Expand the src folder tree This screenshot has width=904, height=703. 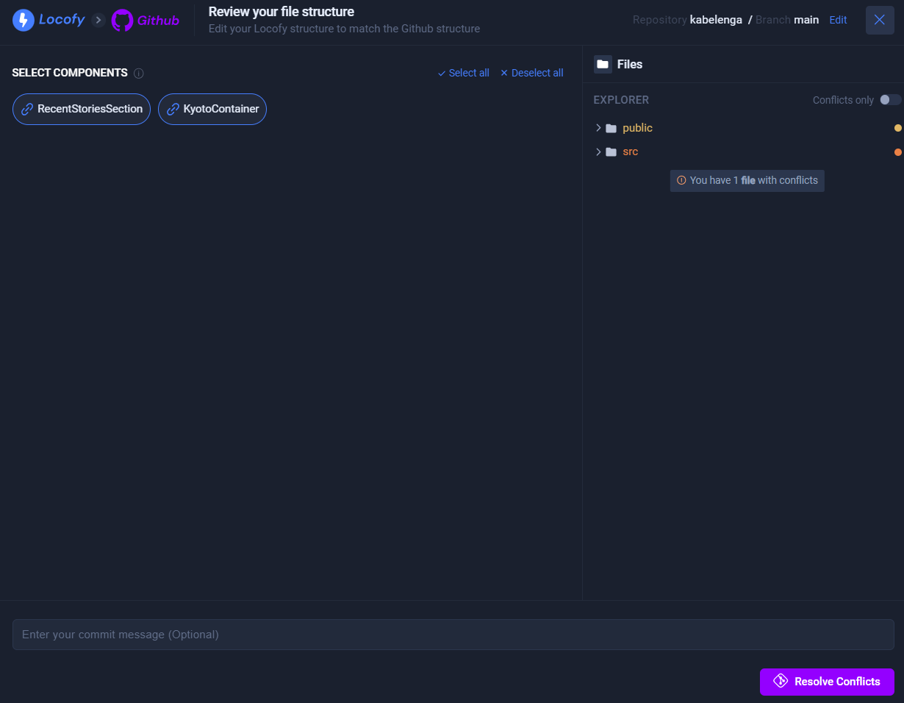(x=598, y=151)
